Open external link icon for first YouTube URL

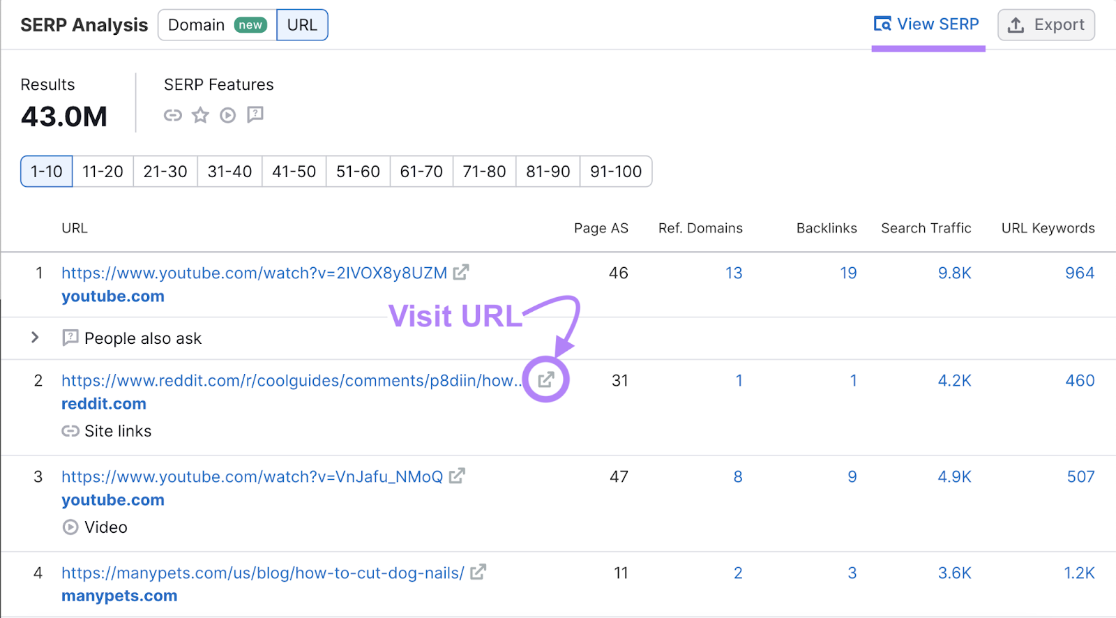pos(460,272)
